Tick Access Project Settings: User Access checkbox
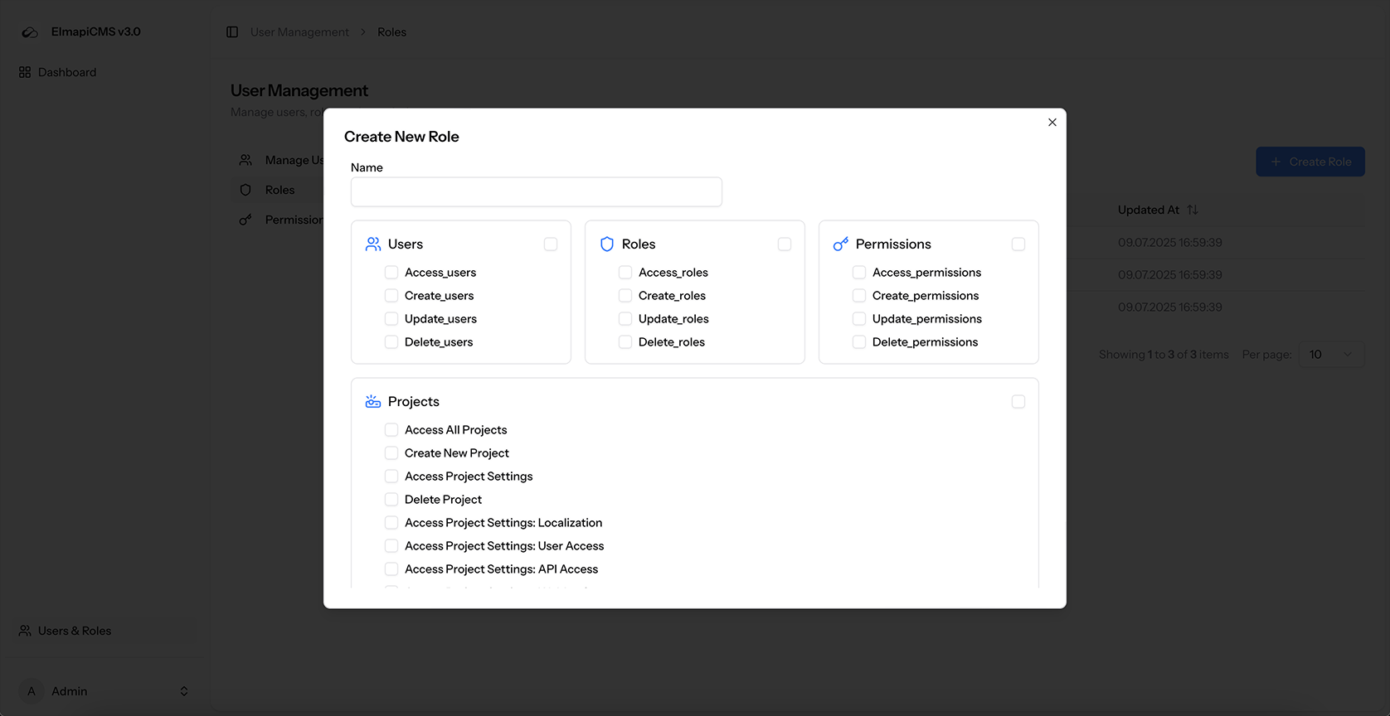 tap(391, 546)
